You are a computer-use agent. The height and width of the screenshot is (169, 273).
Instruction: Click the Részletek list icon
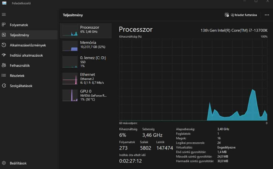coord(4,75)
